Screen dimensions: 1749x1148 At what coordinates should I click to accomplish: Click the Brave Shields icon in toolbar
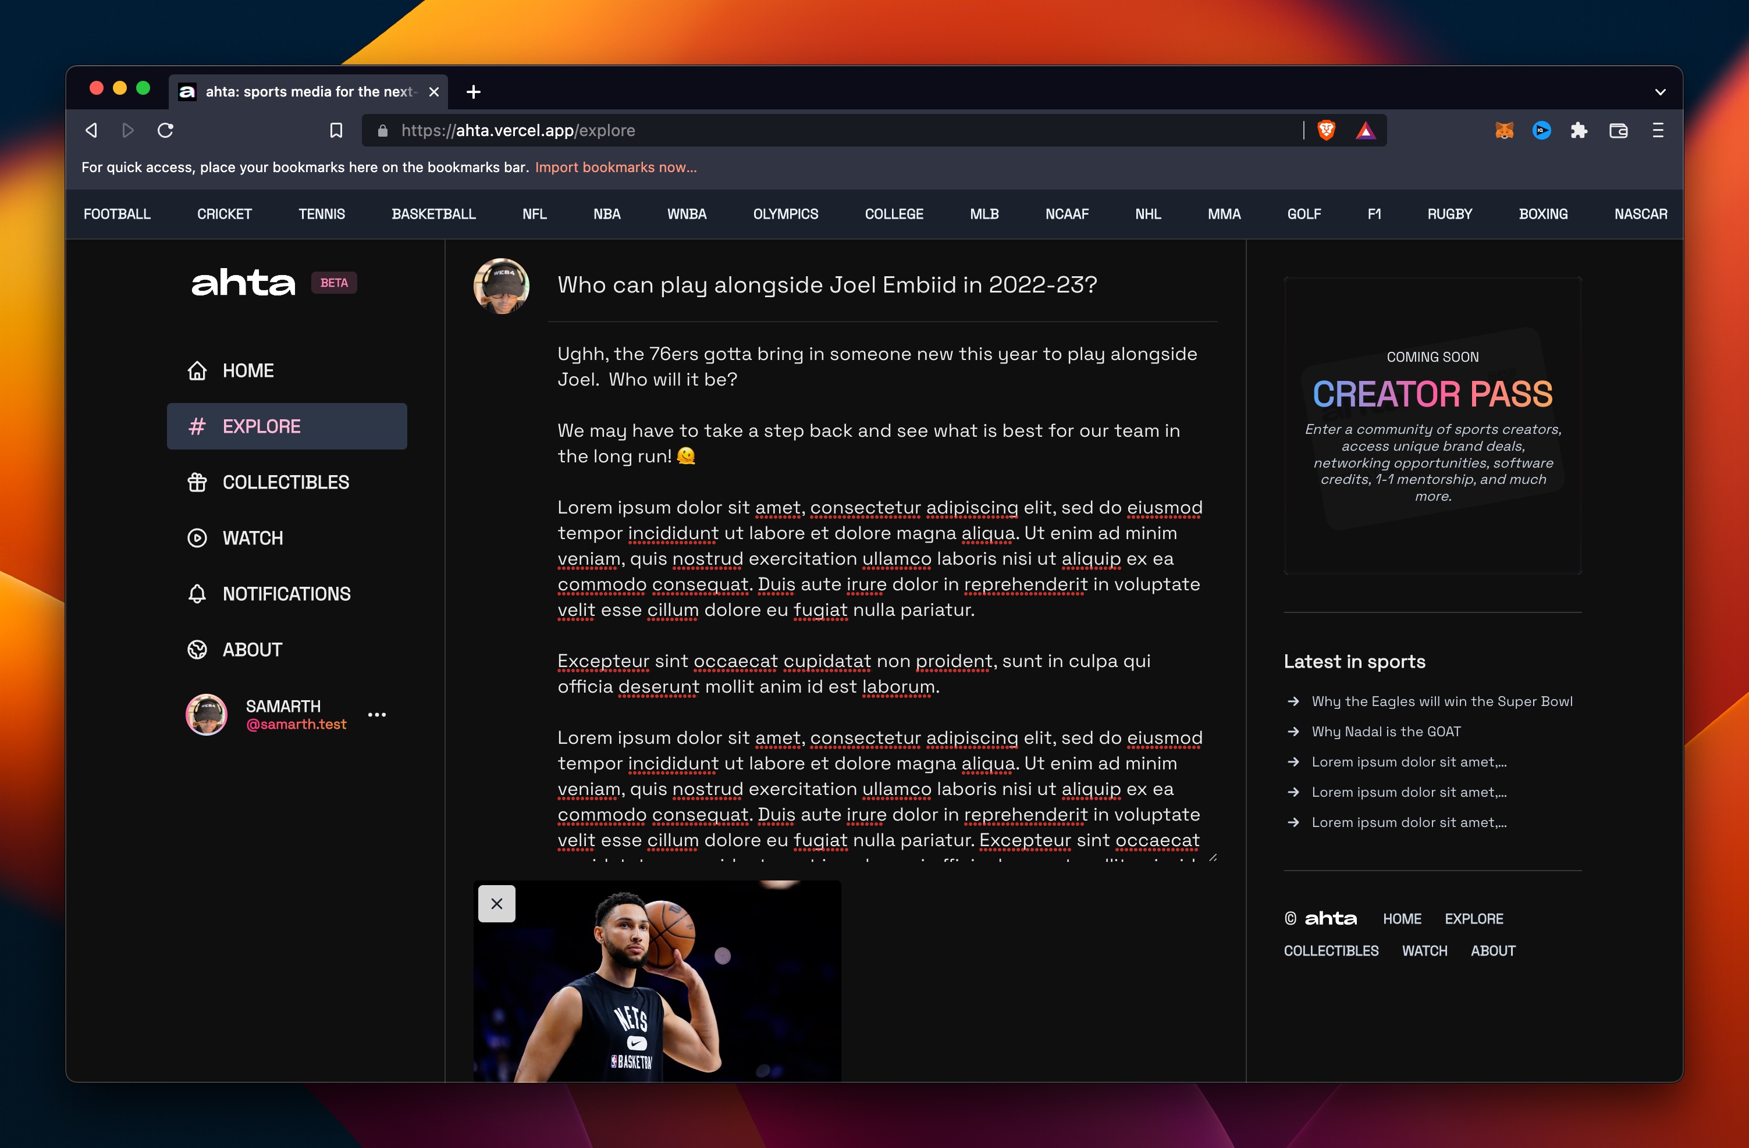click(1327, 130)
